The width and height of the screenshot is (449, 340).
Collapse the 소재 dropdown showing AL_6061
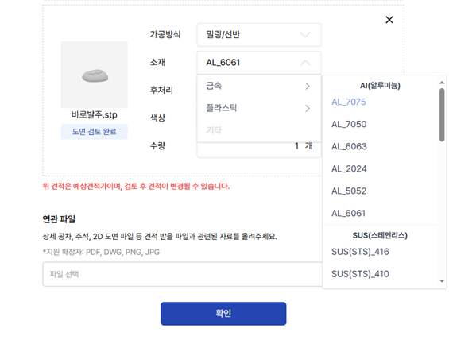[x=259, y=63]
